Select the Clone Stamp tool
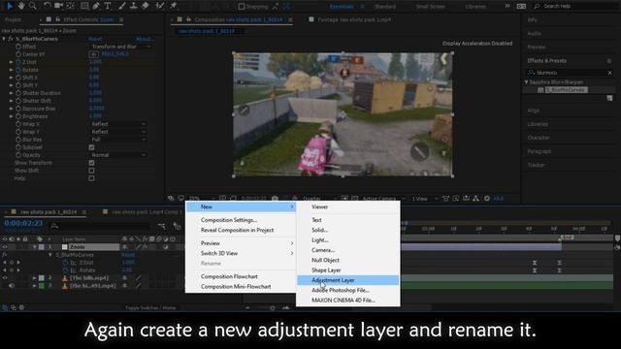This screenshot has height=349, width=621. point(134,6)
